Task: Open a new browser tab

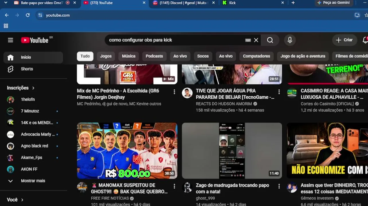Action: pos(293,3)
